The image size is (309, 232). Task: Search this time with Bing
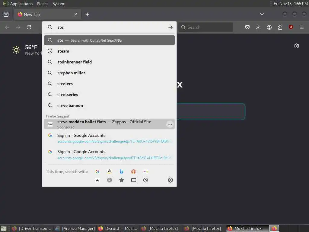click(122, 172)
